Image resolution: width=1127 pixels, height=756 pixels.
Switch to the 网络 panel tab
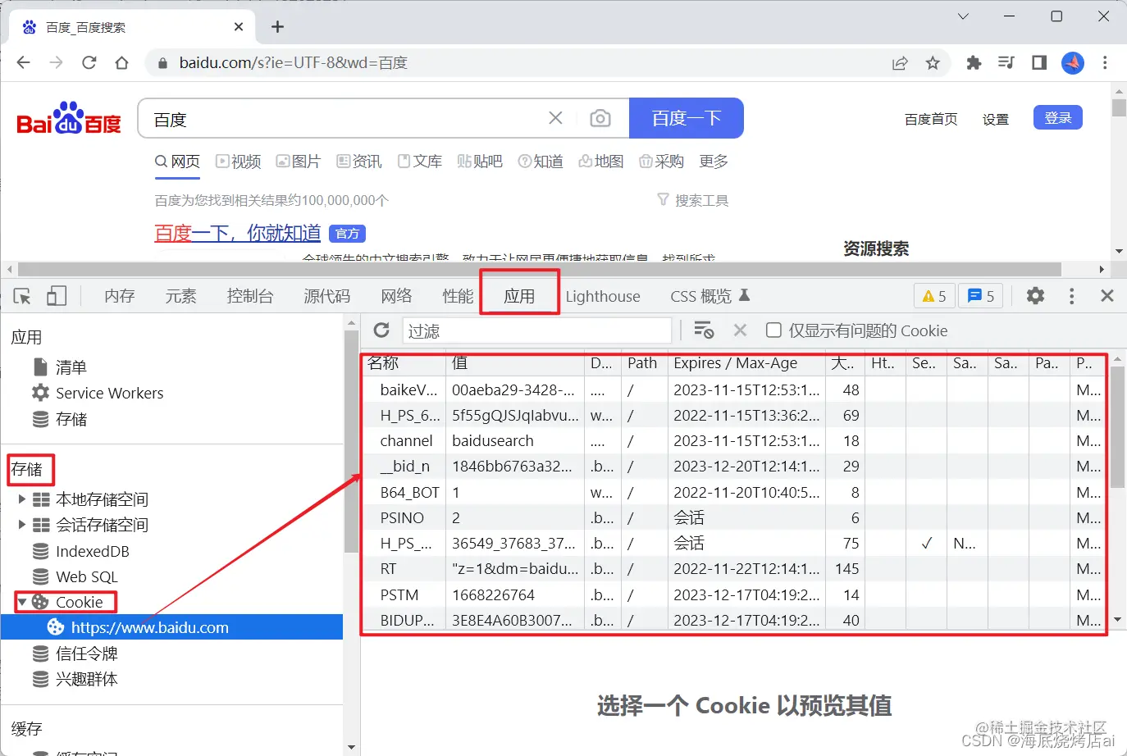[396, 295]
